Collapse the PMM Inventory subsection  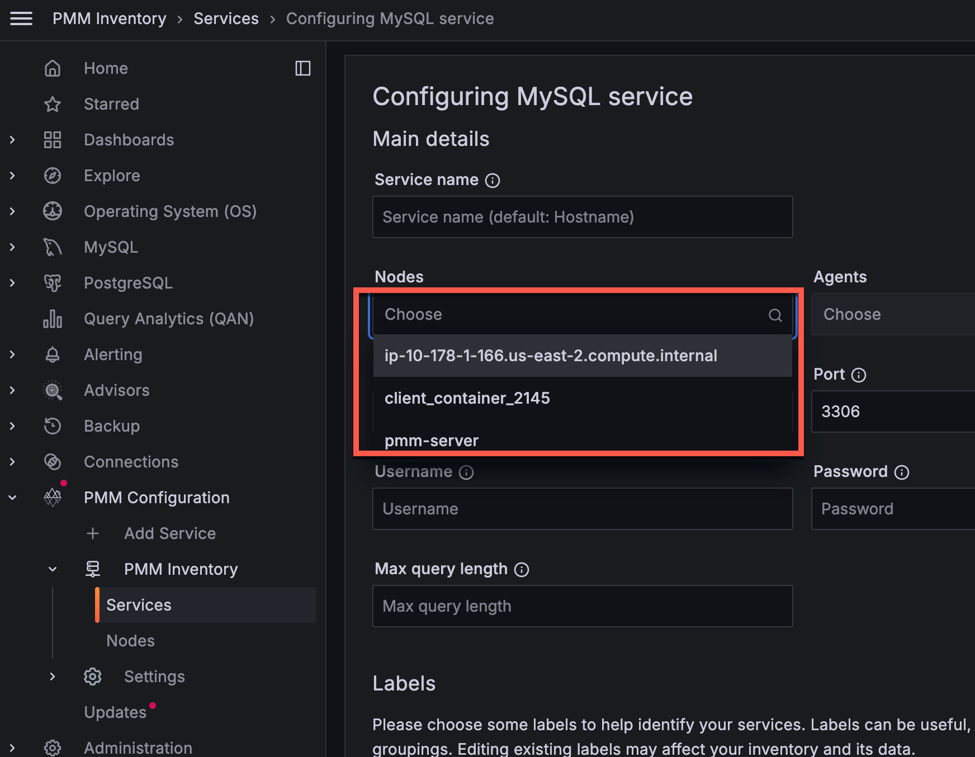point(53,569)
